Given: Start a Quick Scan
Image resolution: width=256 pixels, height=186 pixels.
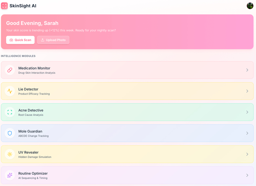Looking at the screenshot, I should coord(20,40).
